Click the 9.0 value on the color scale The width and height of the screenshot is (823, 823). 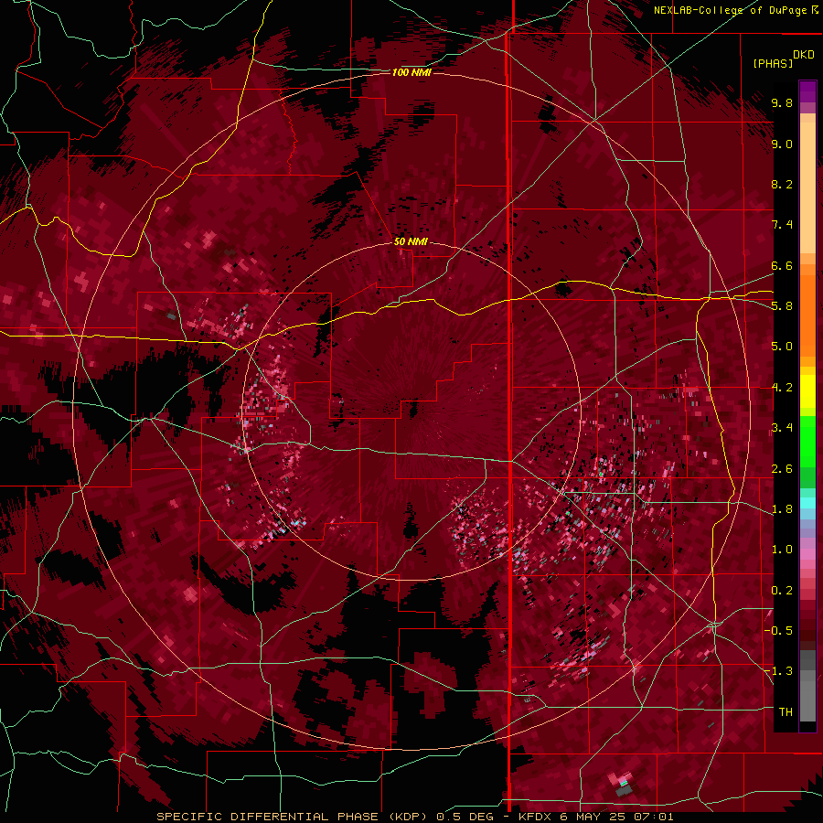pyautogui.click(x=782, y=144)
